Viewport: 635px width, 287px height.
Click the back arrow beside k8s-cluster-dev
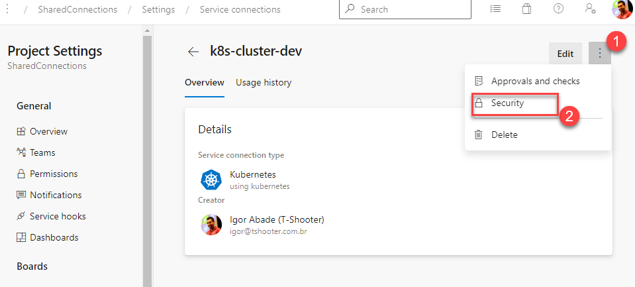tap(193, 52)
